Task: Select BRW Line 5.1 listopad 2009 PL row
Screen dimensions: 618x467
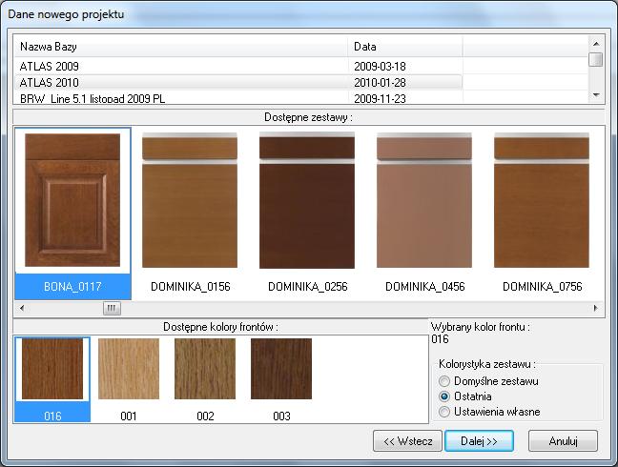Action: tap(238, 98)
